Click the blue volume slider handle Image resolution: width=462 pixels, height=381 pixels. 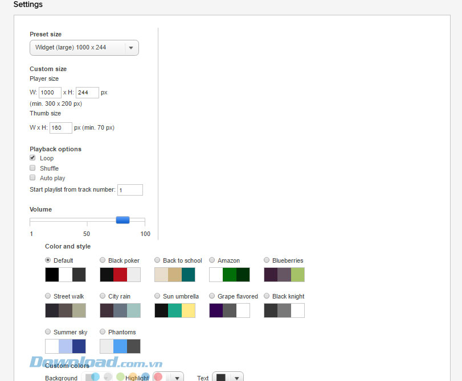click(122, 220)
